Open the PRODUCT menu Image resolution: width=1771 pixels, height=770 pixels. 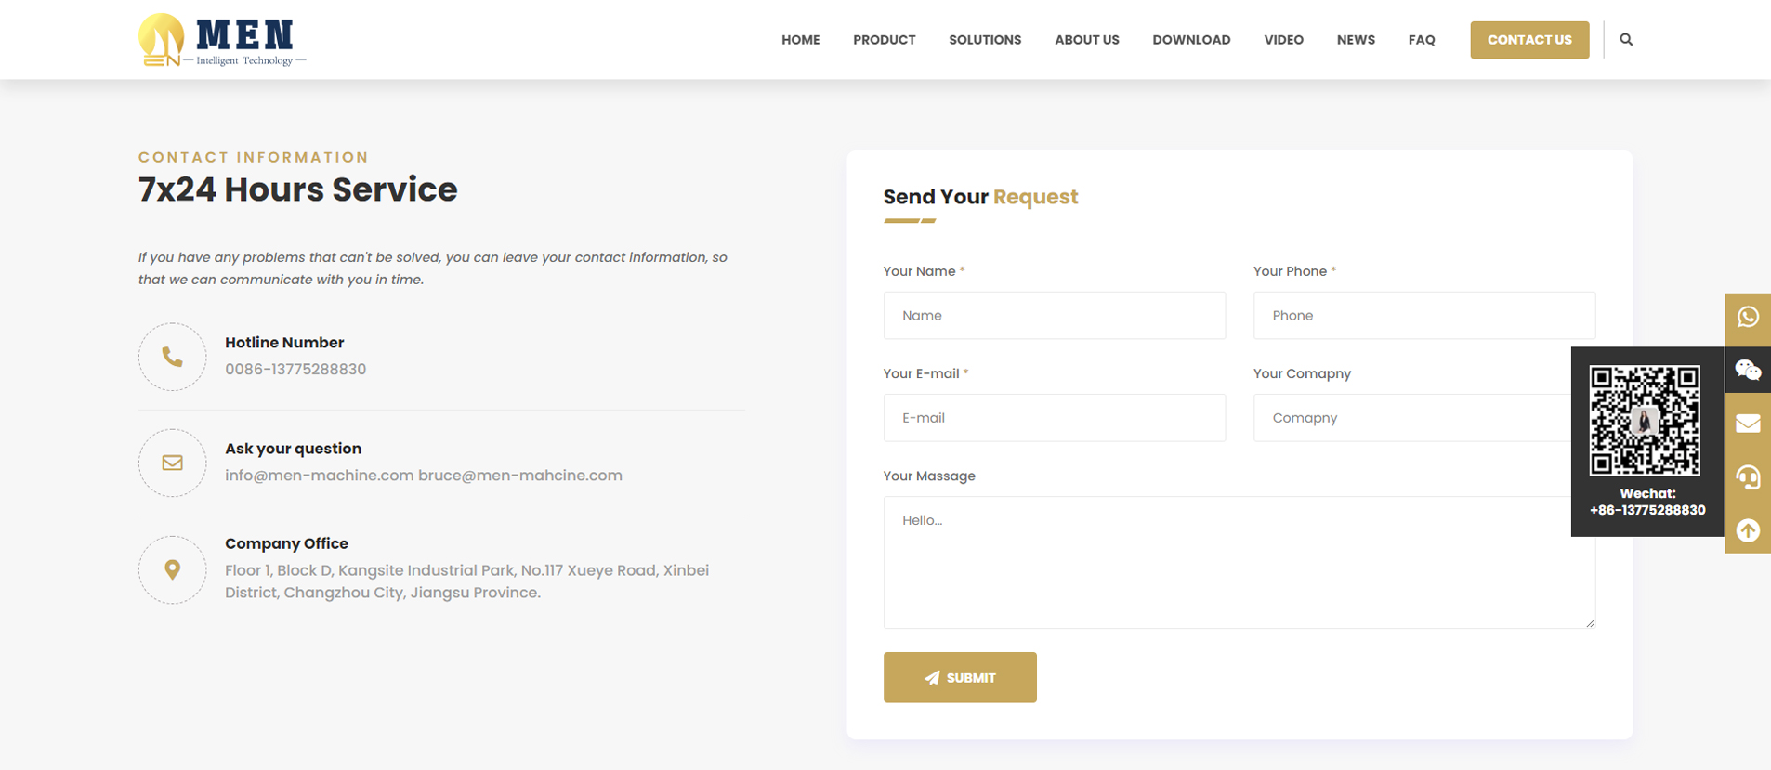point(884,40)
